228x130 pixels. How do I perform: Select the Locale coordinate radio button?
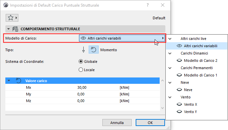point(81,70)
